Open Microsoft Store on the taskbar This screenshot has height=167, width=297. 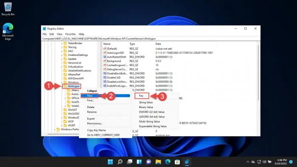177,162
